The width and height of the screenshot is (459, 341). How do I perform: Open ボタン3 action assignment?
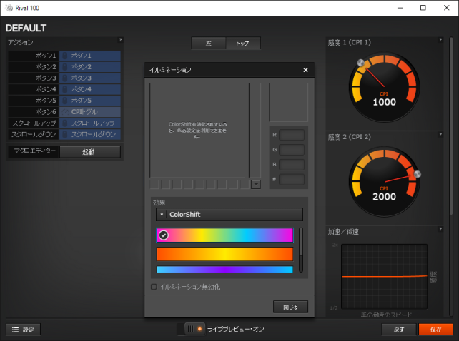point(90,78)
